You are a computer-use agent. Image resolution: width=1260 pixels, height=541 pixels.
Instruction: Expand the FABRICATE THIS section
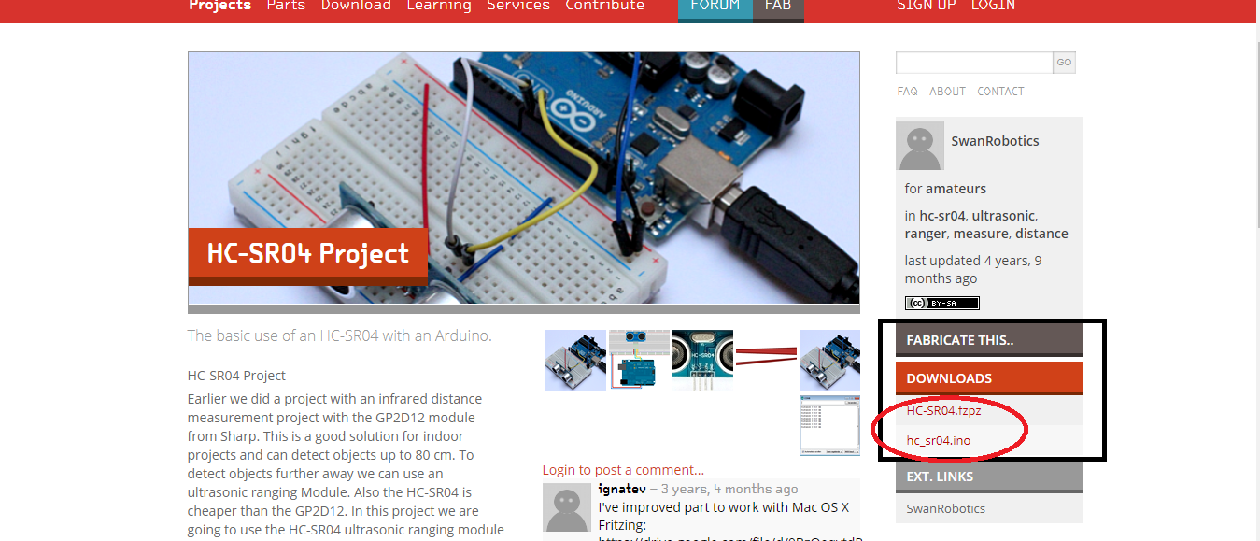pyautogui.click(x=988, y=339)
